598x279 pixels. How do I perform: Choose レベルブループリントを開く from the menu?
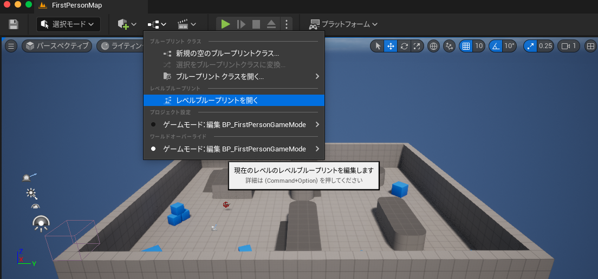point(217,100)
